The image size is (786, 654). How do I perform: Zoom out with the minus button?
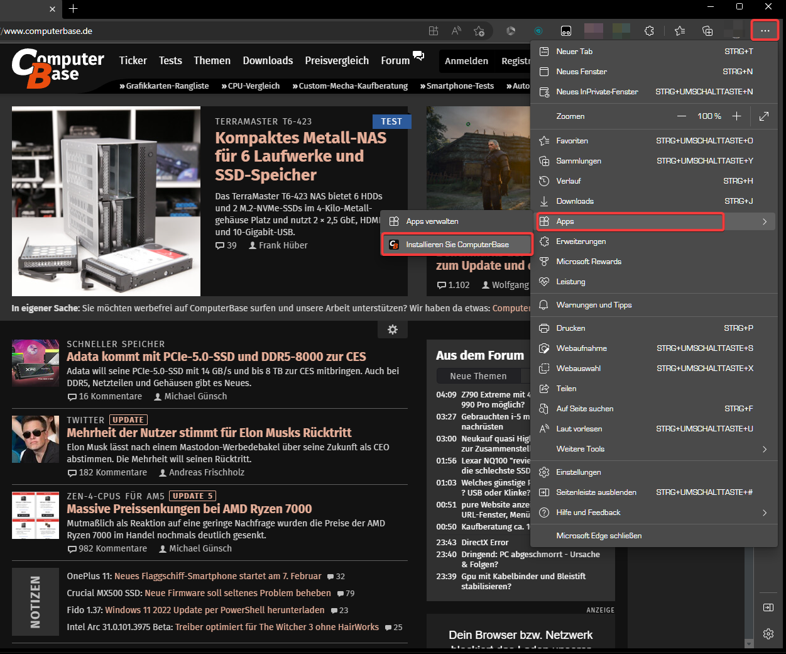point(681,116)
